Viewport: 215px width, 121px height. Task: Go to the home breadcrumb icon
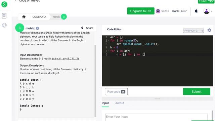pyautogui.click(x=24, y=17)
